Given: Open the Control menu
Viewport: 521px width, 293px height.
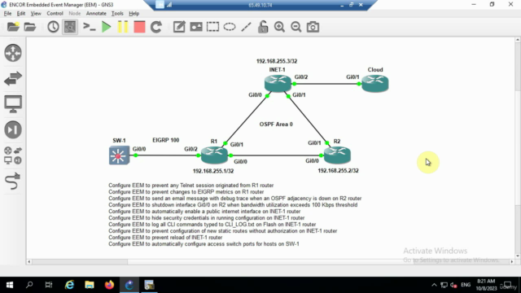Looking at the screenshot, I should tap(55, 13).
